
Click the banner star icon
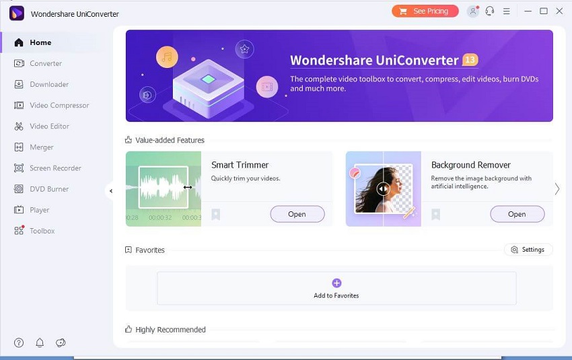click(244, 49)
